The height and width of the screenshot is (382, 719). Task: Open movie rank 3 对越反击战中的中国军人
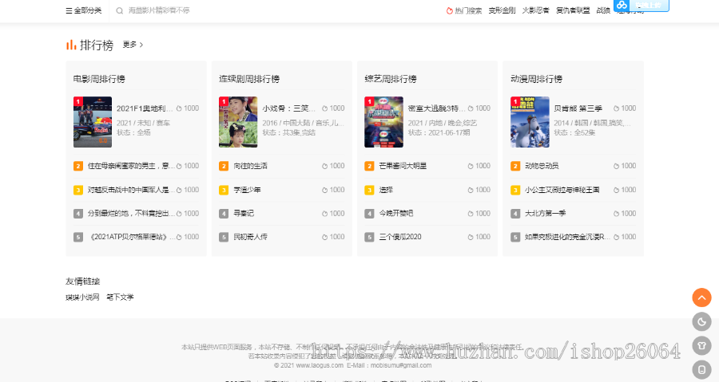[131, 190]
